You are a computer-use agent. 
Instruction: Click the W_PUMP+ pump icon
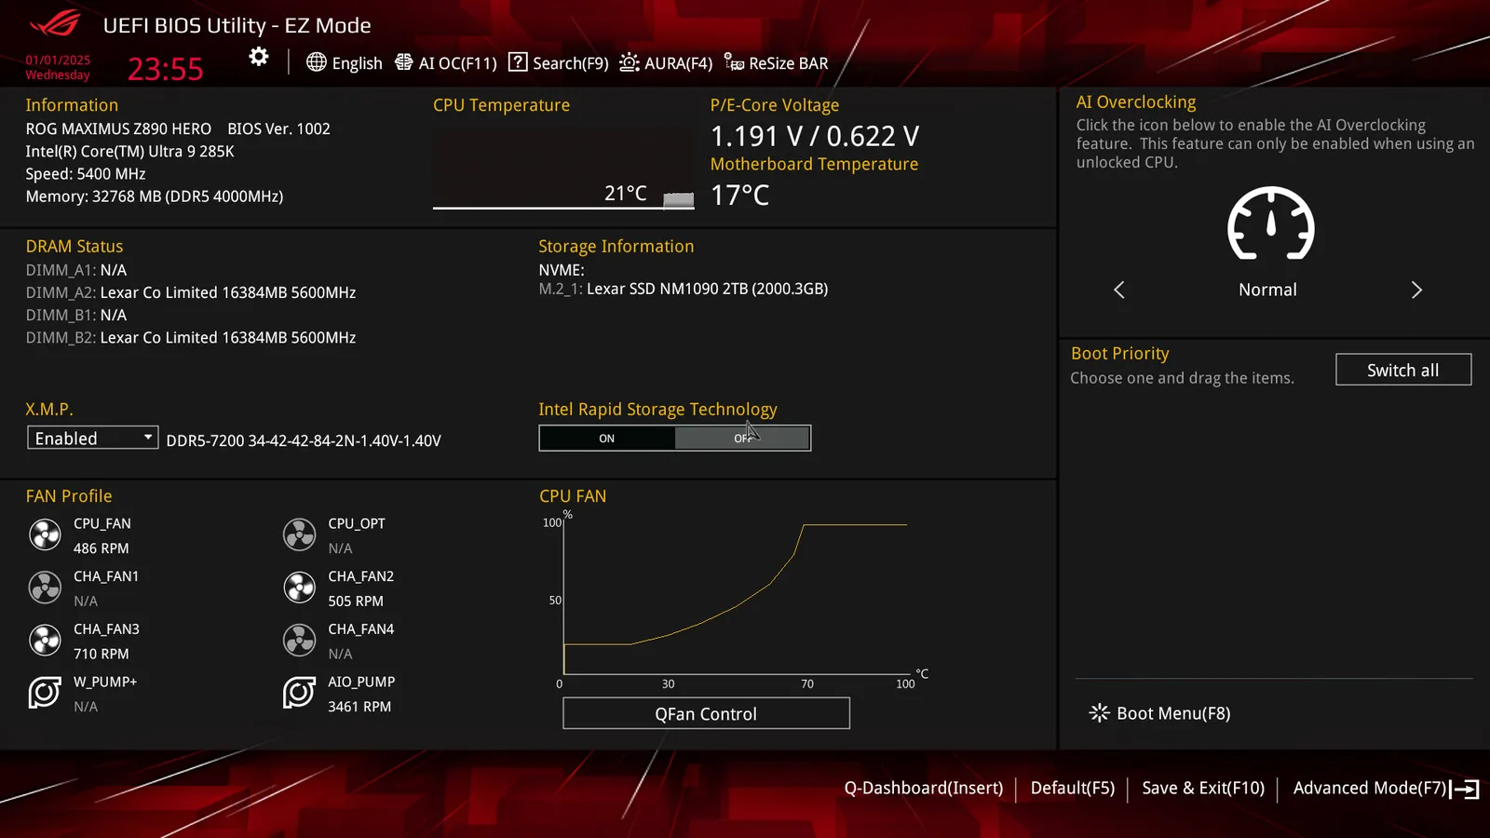click(45, 693)
